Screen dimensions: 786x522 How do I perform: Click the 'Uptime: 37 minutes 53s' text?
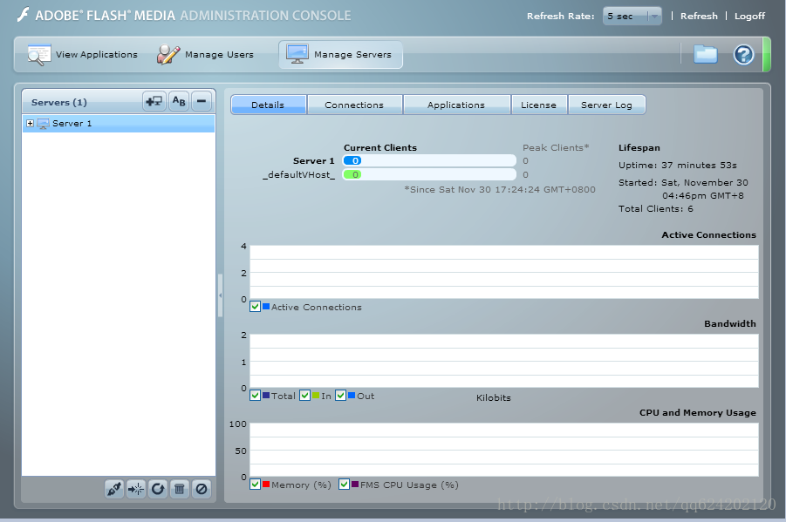[678, 165]
